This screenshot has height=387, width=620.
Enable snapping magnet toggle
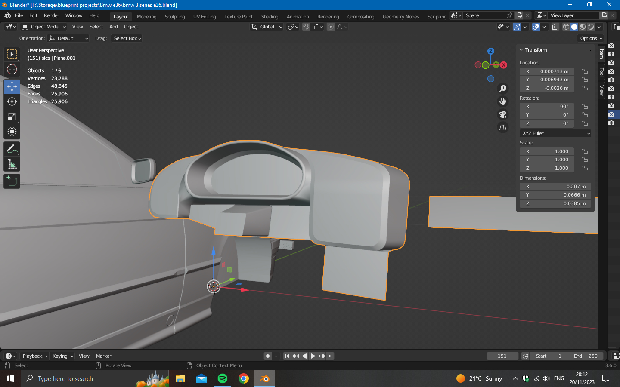(306, 27)
